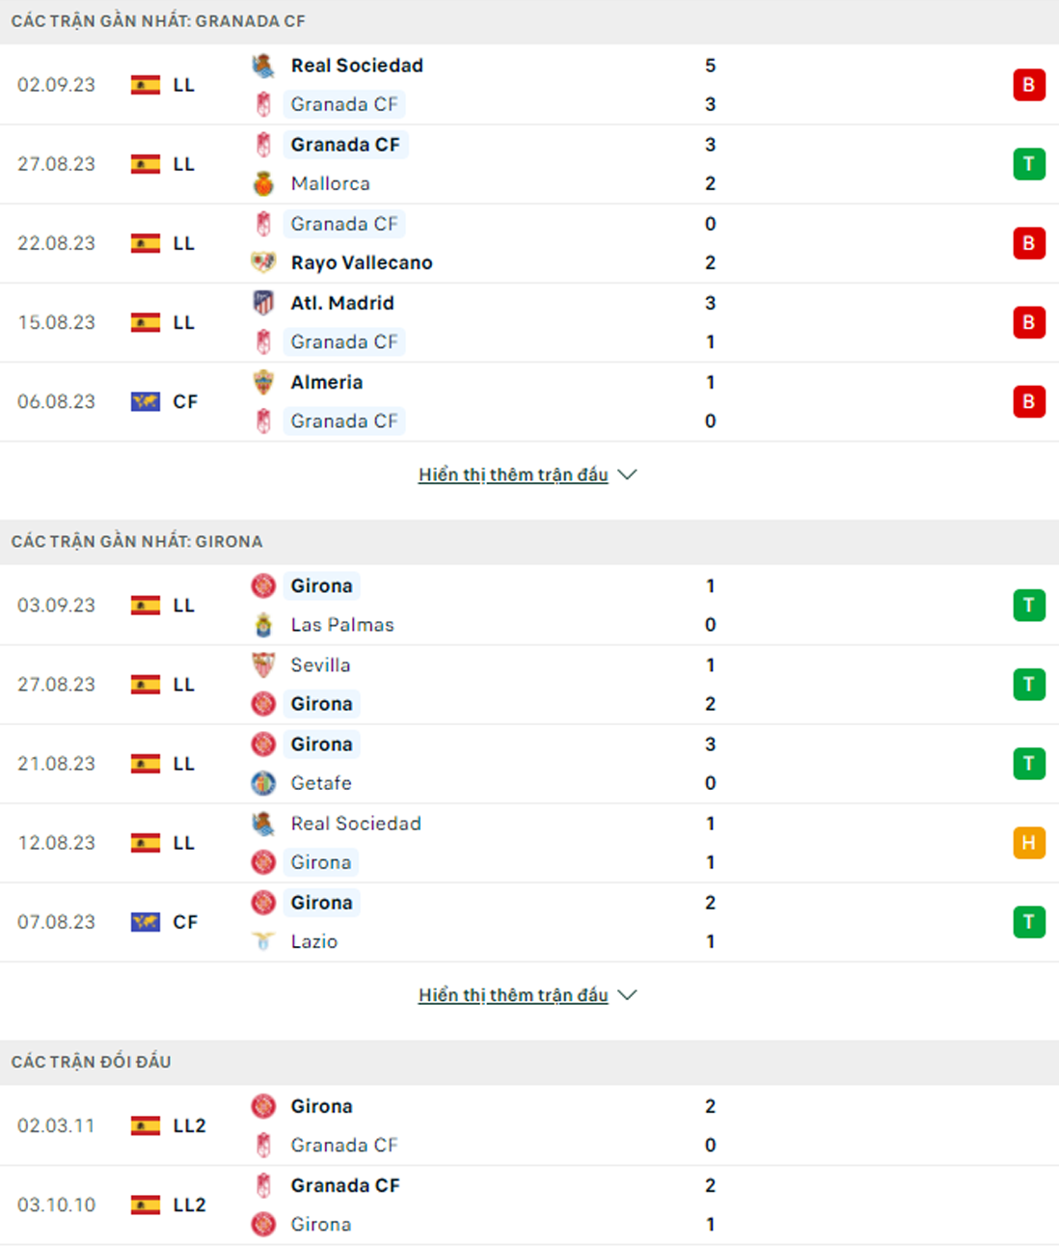
Task: Expand more Girona matches chevron
Action: tap(628, 995)
